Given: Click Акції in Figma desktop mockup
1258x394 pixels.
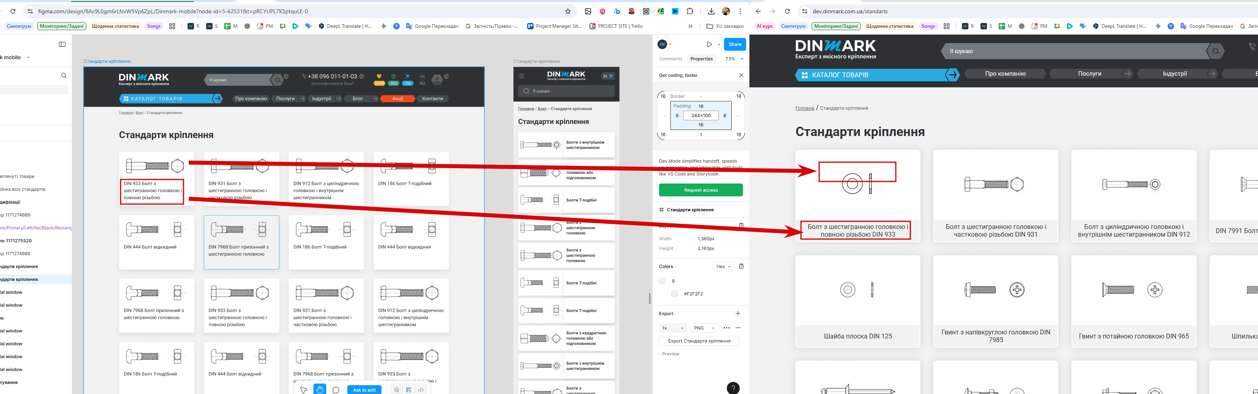Looking at the screenshot, I should click(x=398, y=99).
